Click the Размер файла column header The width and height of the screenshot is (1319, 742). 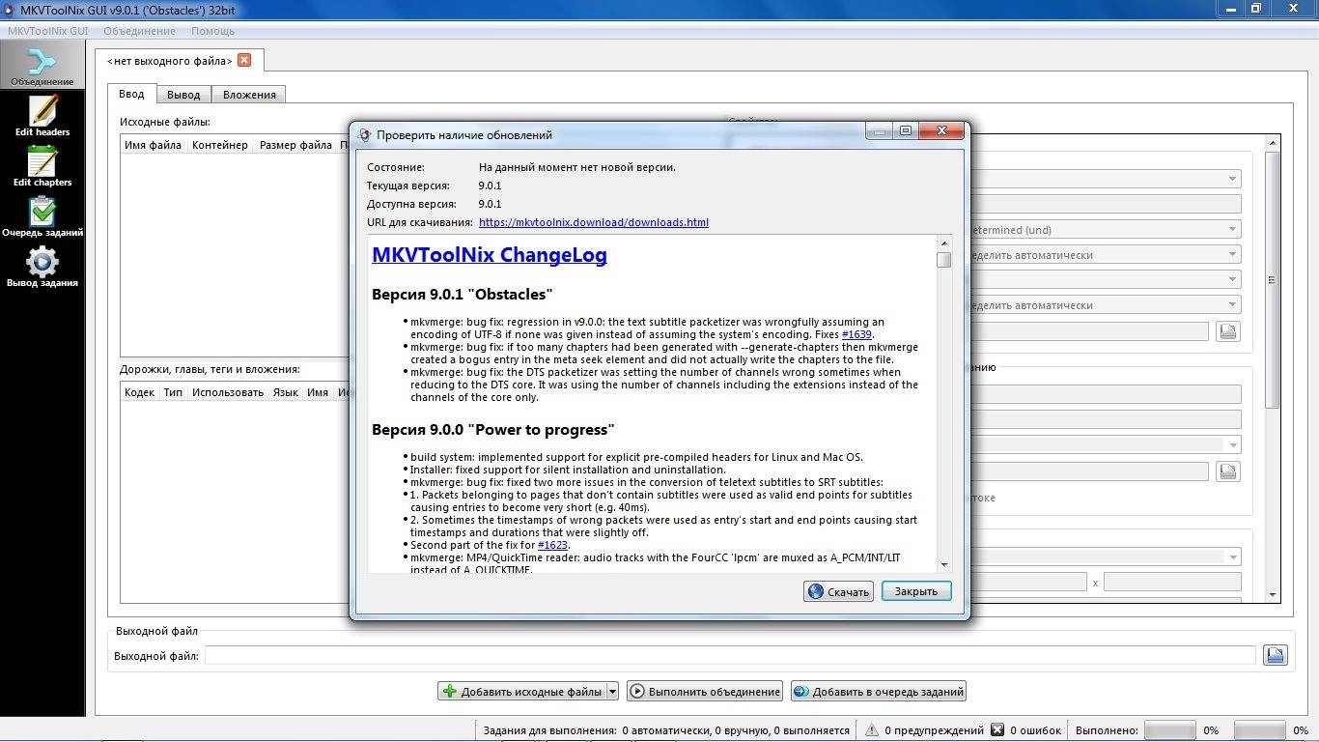(x=295, y=145)
